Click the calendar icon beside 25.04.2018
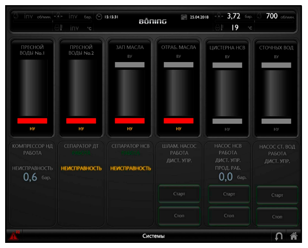 (x=184, y=17)
